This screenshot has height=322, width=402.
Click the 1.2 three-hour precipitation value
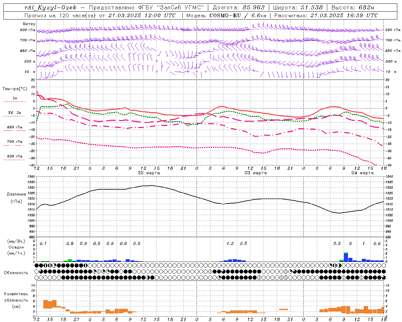coord(230,244)
